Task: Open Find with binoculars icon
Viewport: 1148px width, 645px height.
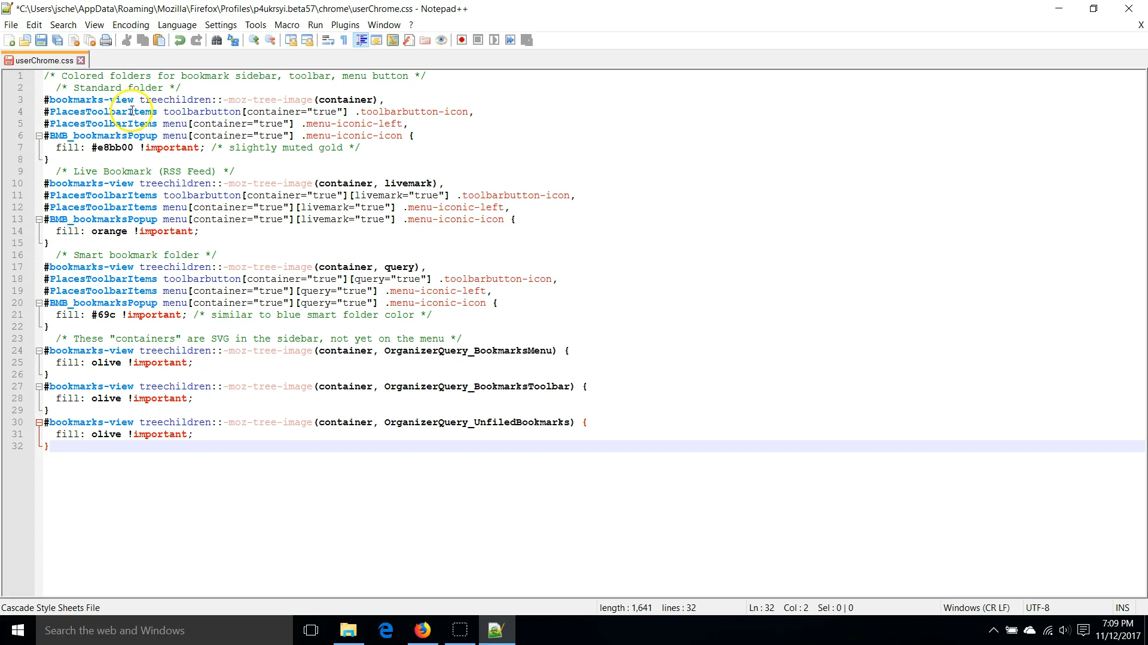Action: click(x=216, y=40)
